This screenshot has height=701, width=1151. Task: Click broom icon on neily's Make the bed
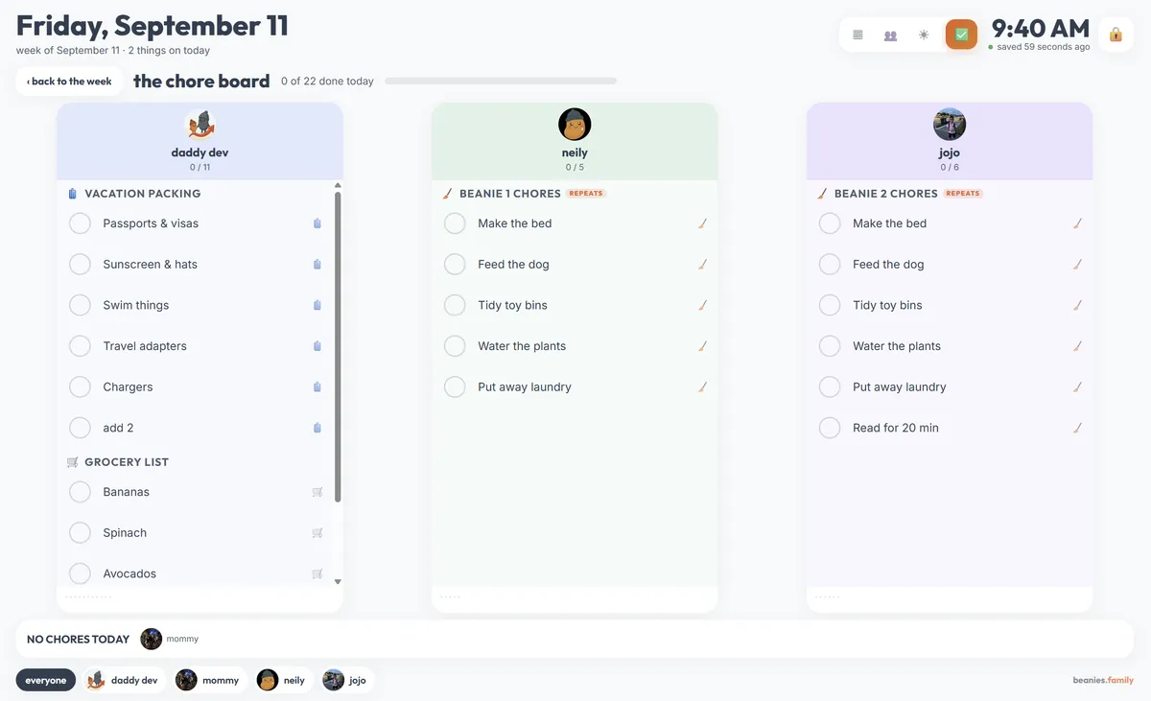pyautogui.click(x=702, y=223)
